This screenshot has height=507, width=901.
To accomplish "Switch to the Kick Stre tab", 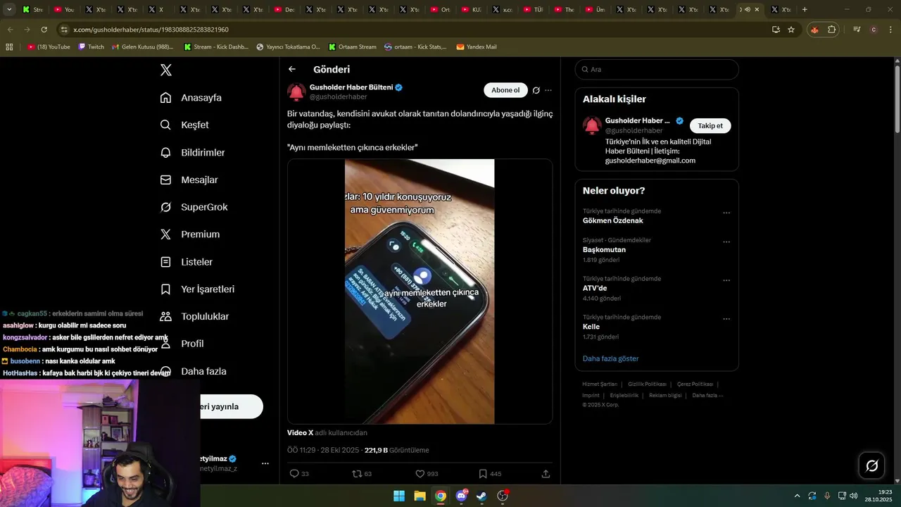I will click(x=33, y=9).
